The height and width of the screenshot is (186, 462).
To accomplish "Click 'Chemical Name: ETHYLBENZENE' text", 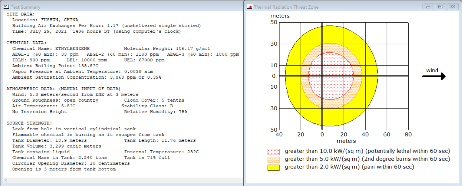I will click(51, 49).
